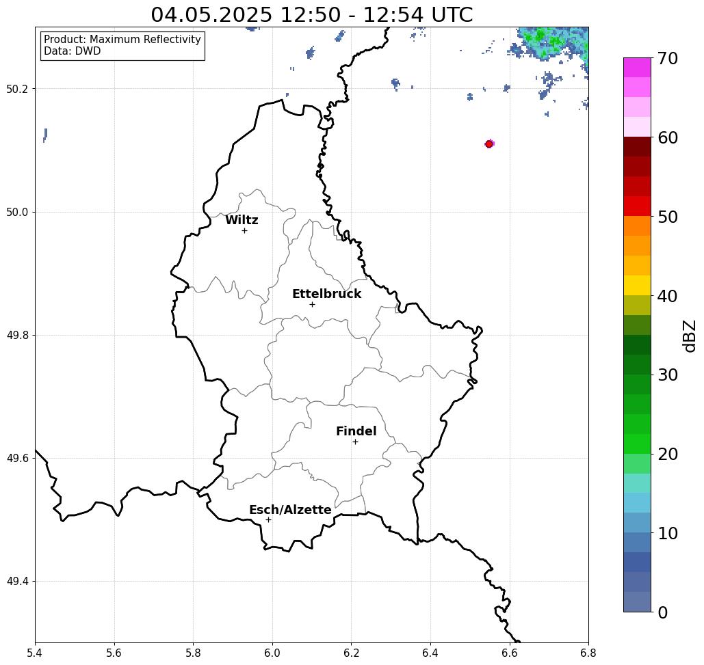The height and width of the screenshot is (665, 704).
Task: Click 'Product: Maximum Reflectivity' legend text
Action: pyautogui.click(x=122, y=40)
